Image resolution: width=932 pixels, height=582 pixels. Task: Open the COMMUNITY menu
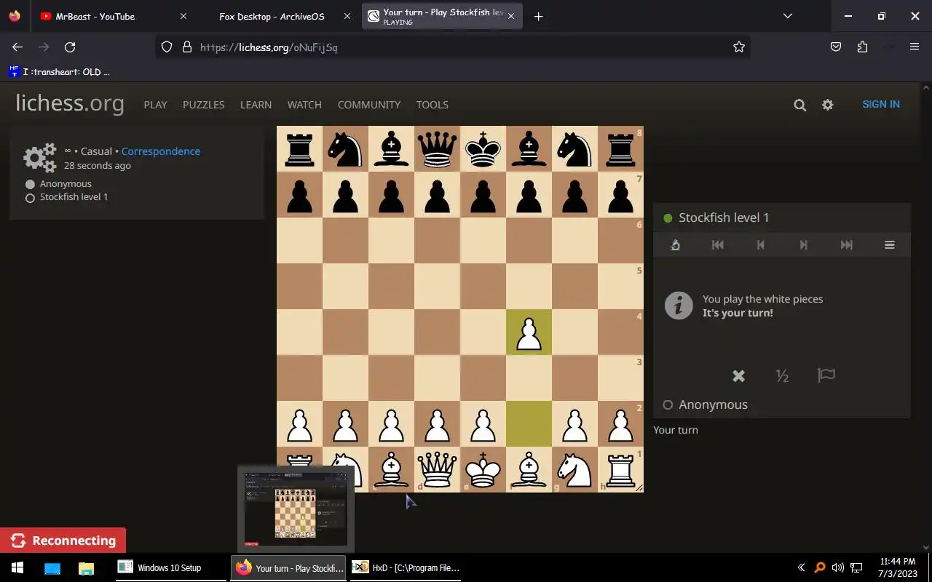tap(369, 105)
